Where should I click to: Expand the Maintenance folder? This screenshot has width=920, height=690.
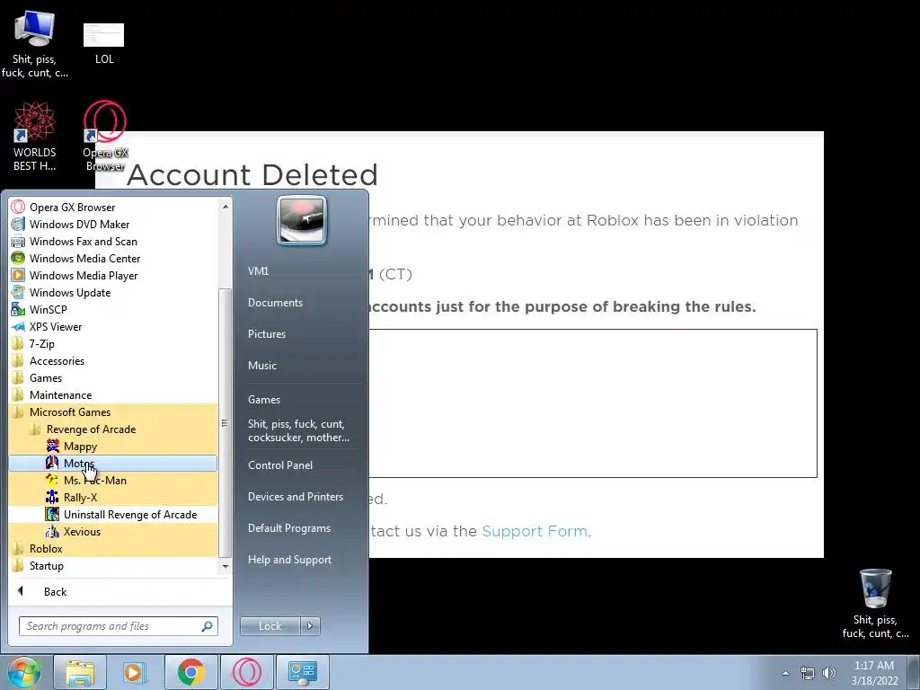[112, 394]
